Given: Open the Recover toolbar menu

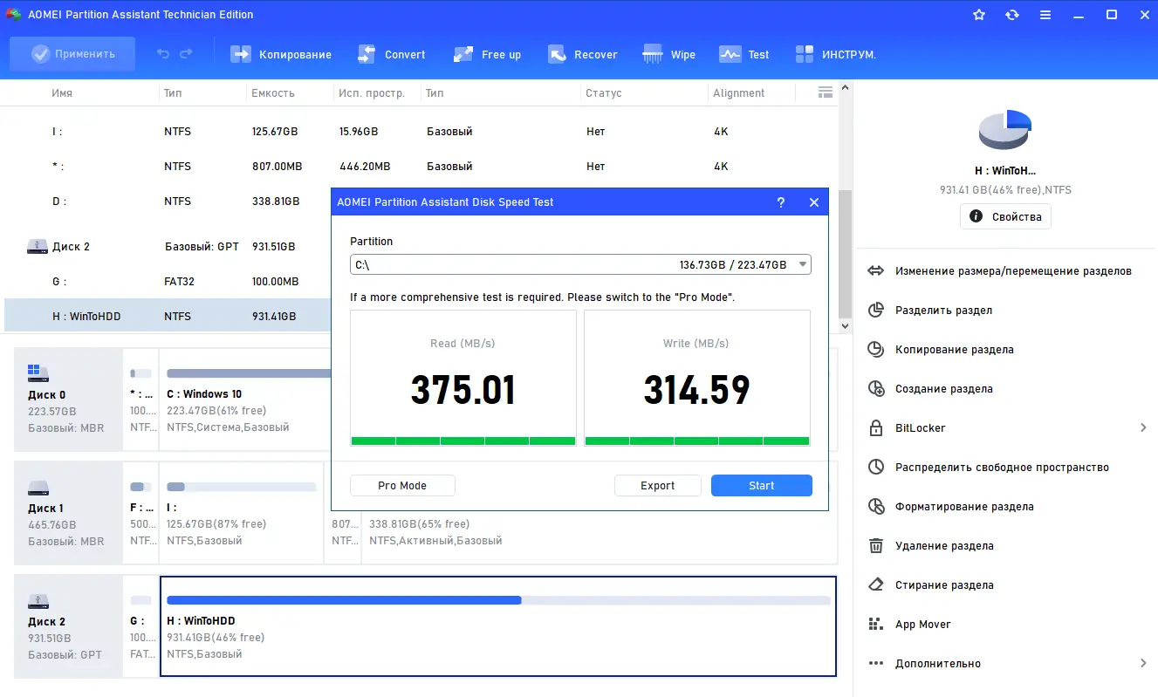Looking at the screenshot, I should 582,54.
